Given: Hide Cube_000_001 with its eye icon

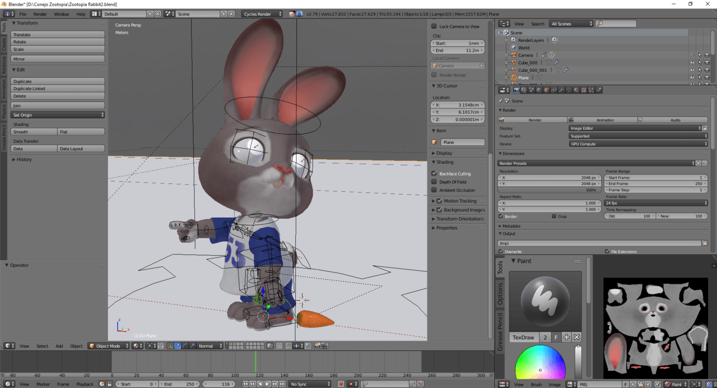Looking at the screenshot, I should click(x=692, y=70).
